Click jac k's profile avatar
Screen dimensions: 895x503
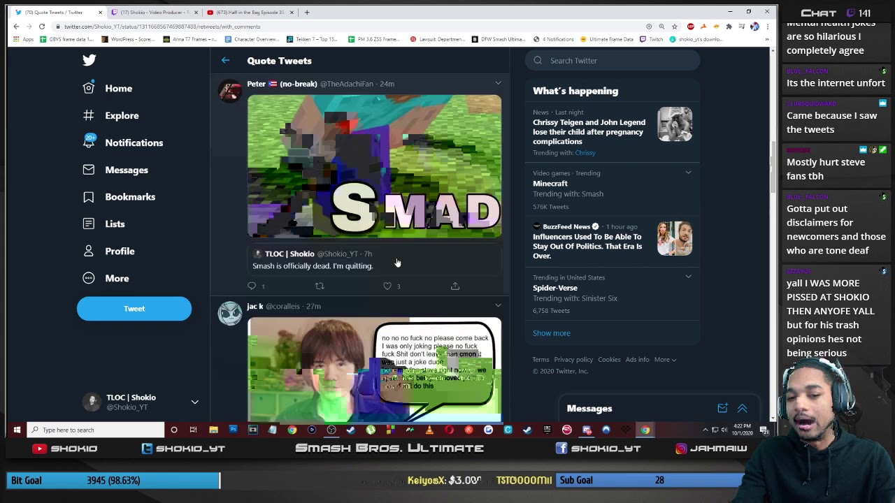[x=230, y=314]
